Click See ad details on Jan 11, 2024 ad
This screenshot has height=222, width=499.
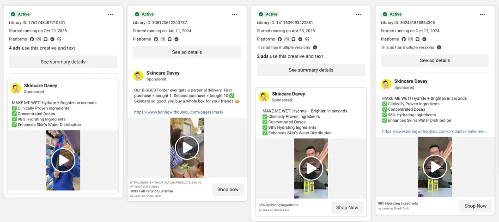point(187,52)
